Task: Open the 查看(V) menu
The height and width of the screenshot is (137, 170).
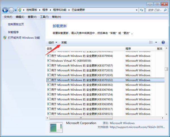Action: point(32,17)
